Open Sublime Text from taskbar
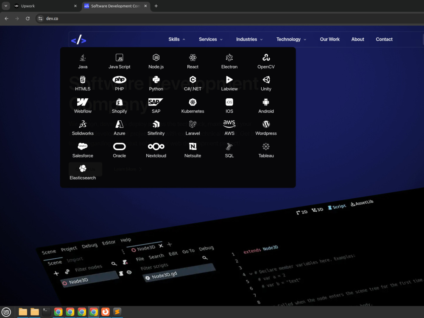Image resolution: width=424 pixels, height=318 pixels. coord(117,312)
